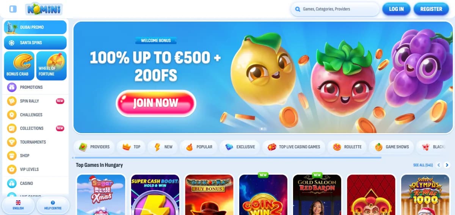Show previous Top Games with left arrow
The image size is (455, 215).
439,165
